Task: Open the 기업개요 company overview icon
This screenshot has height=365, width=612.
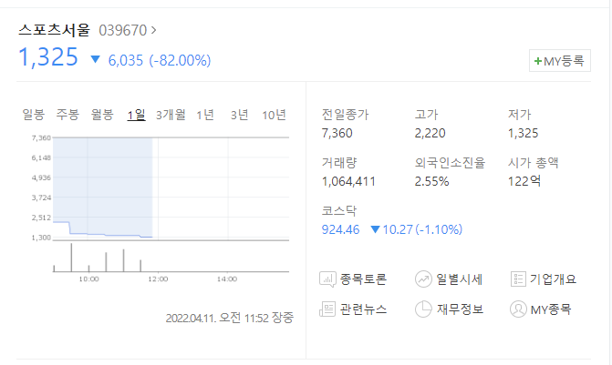Action: [x=518, y=279]
